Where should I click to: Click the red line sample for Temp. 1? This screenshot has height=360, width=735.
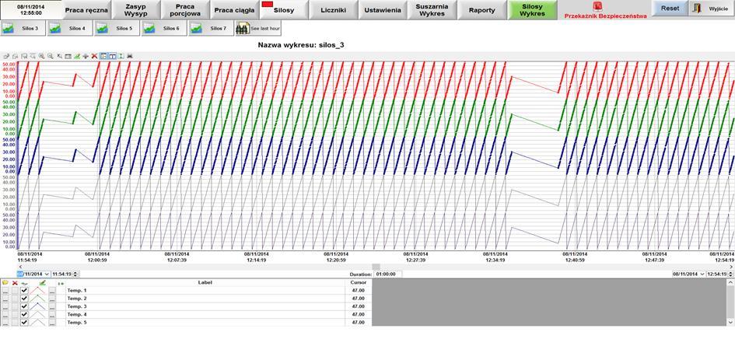37,291
